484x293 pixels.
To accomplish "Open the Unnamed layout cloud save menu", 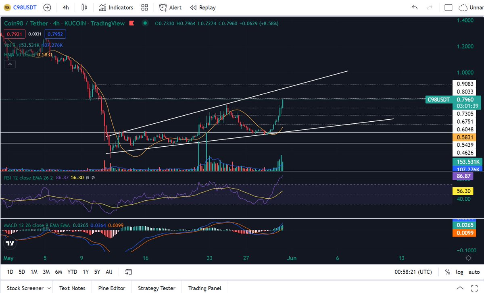I will tap(470, 7).
